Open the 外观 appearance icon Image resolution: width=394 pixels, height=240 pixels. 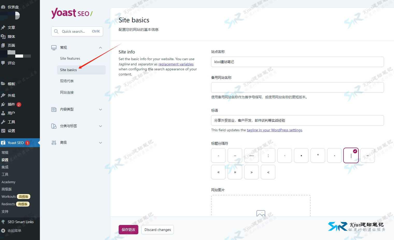pos(3,95)
